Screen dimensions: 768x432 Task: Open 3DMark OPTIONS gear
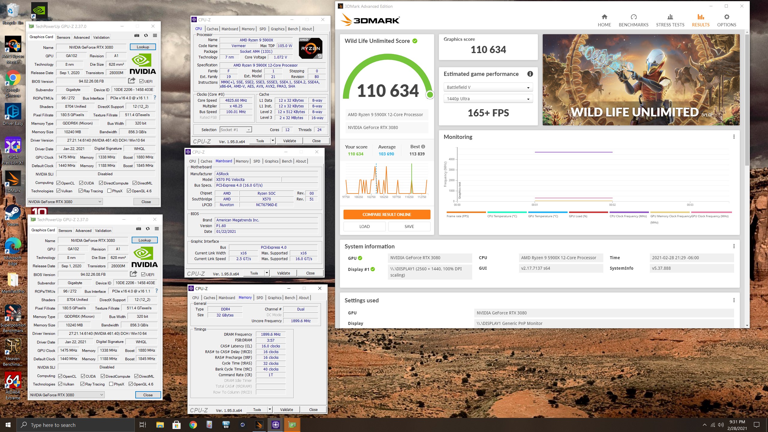point(727,20)
